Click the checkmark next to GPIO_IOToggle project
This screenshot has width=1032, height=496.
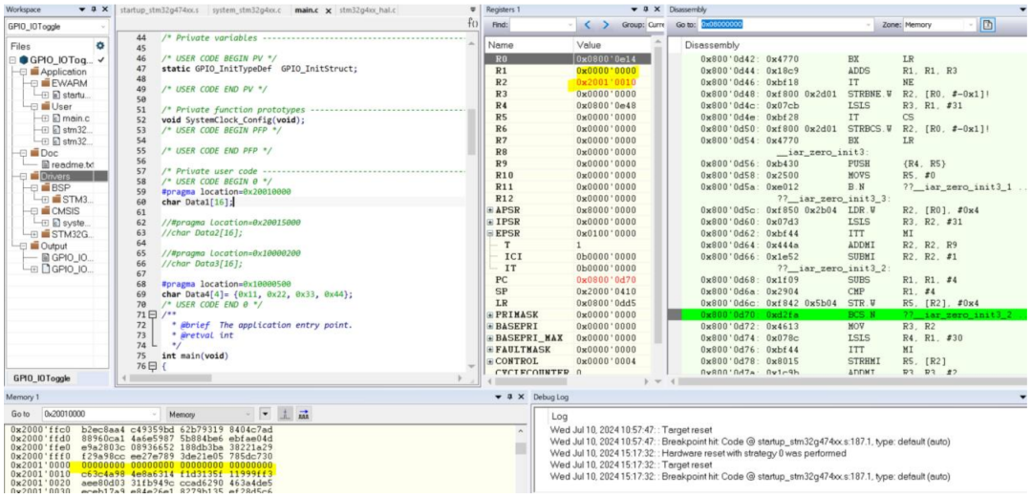point(101,60)
